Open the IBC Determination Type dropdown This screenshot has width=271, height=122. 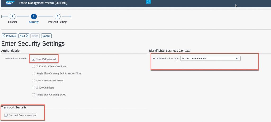tap(210, 59)
